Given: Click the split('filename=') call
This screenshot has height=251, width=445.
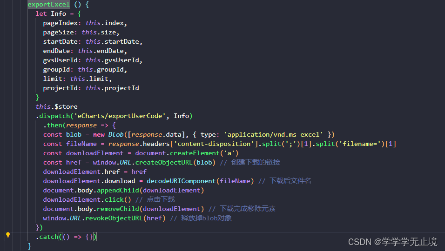Looking at the screenshot, I should [350, 144].
